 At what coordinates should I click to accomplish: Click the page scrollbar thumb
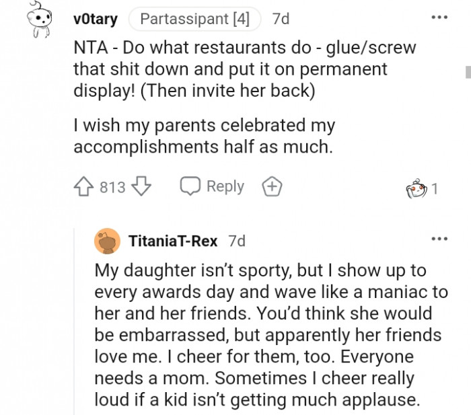pos(467,73)
